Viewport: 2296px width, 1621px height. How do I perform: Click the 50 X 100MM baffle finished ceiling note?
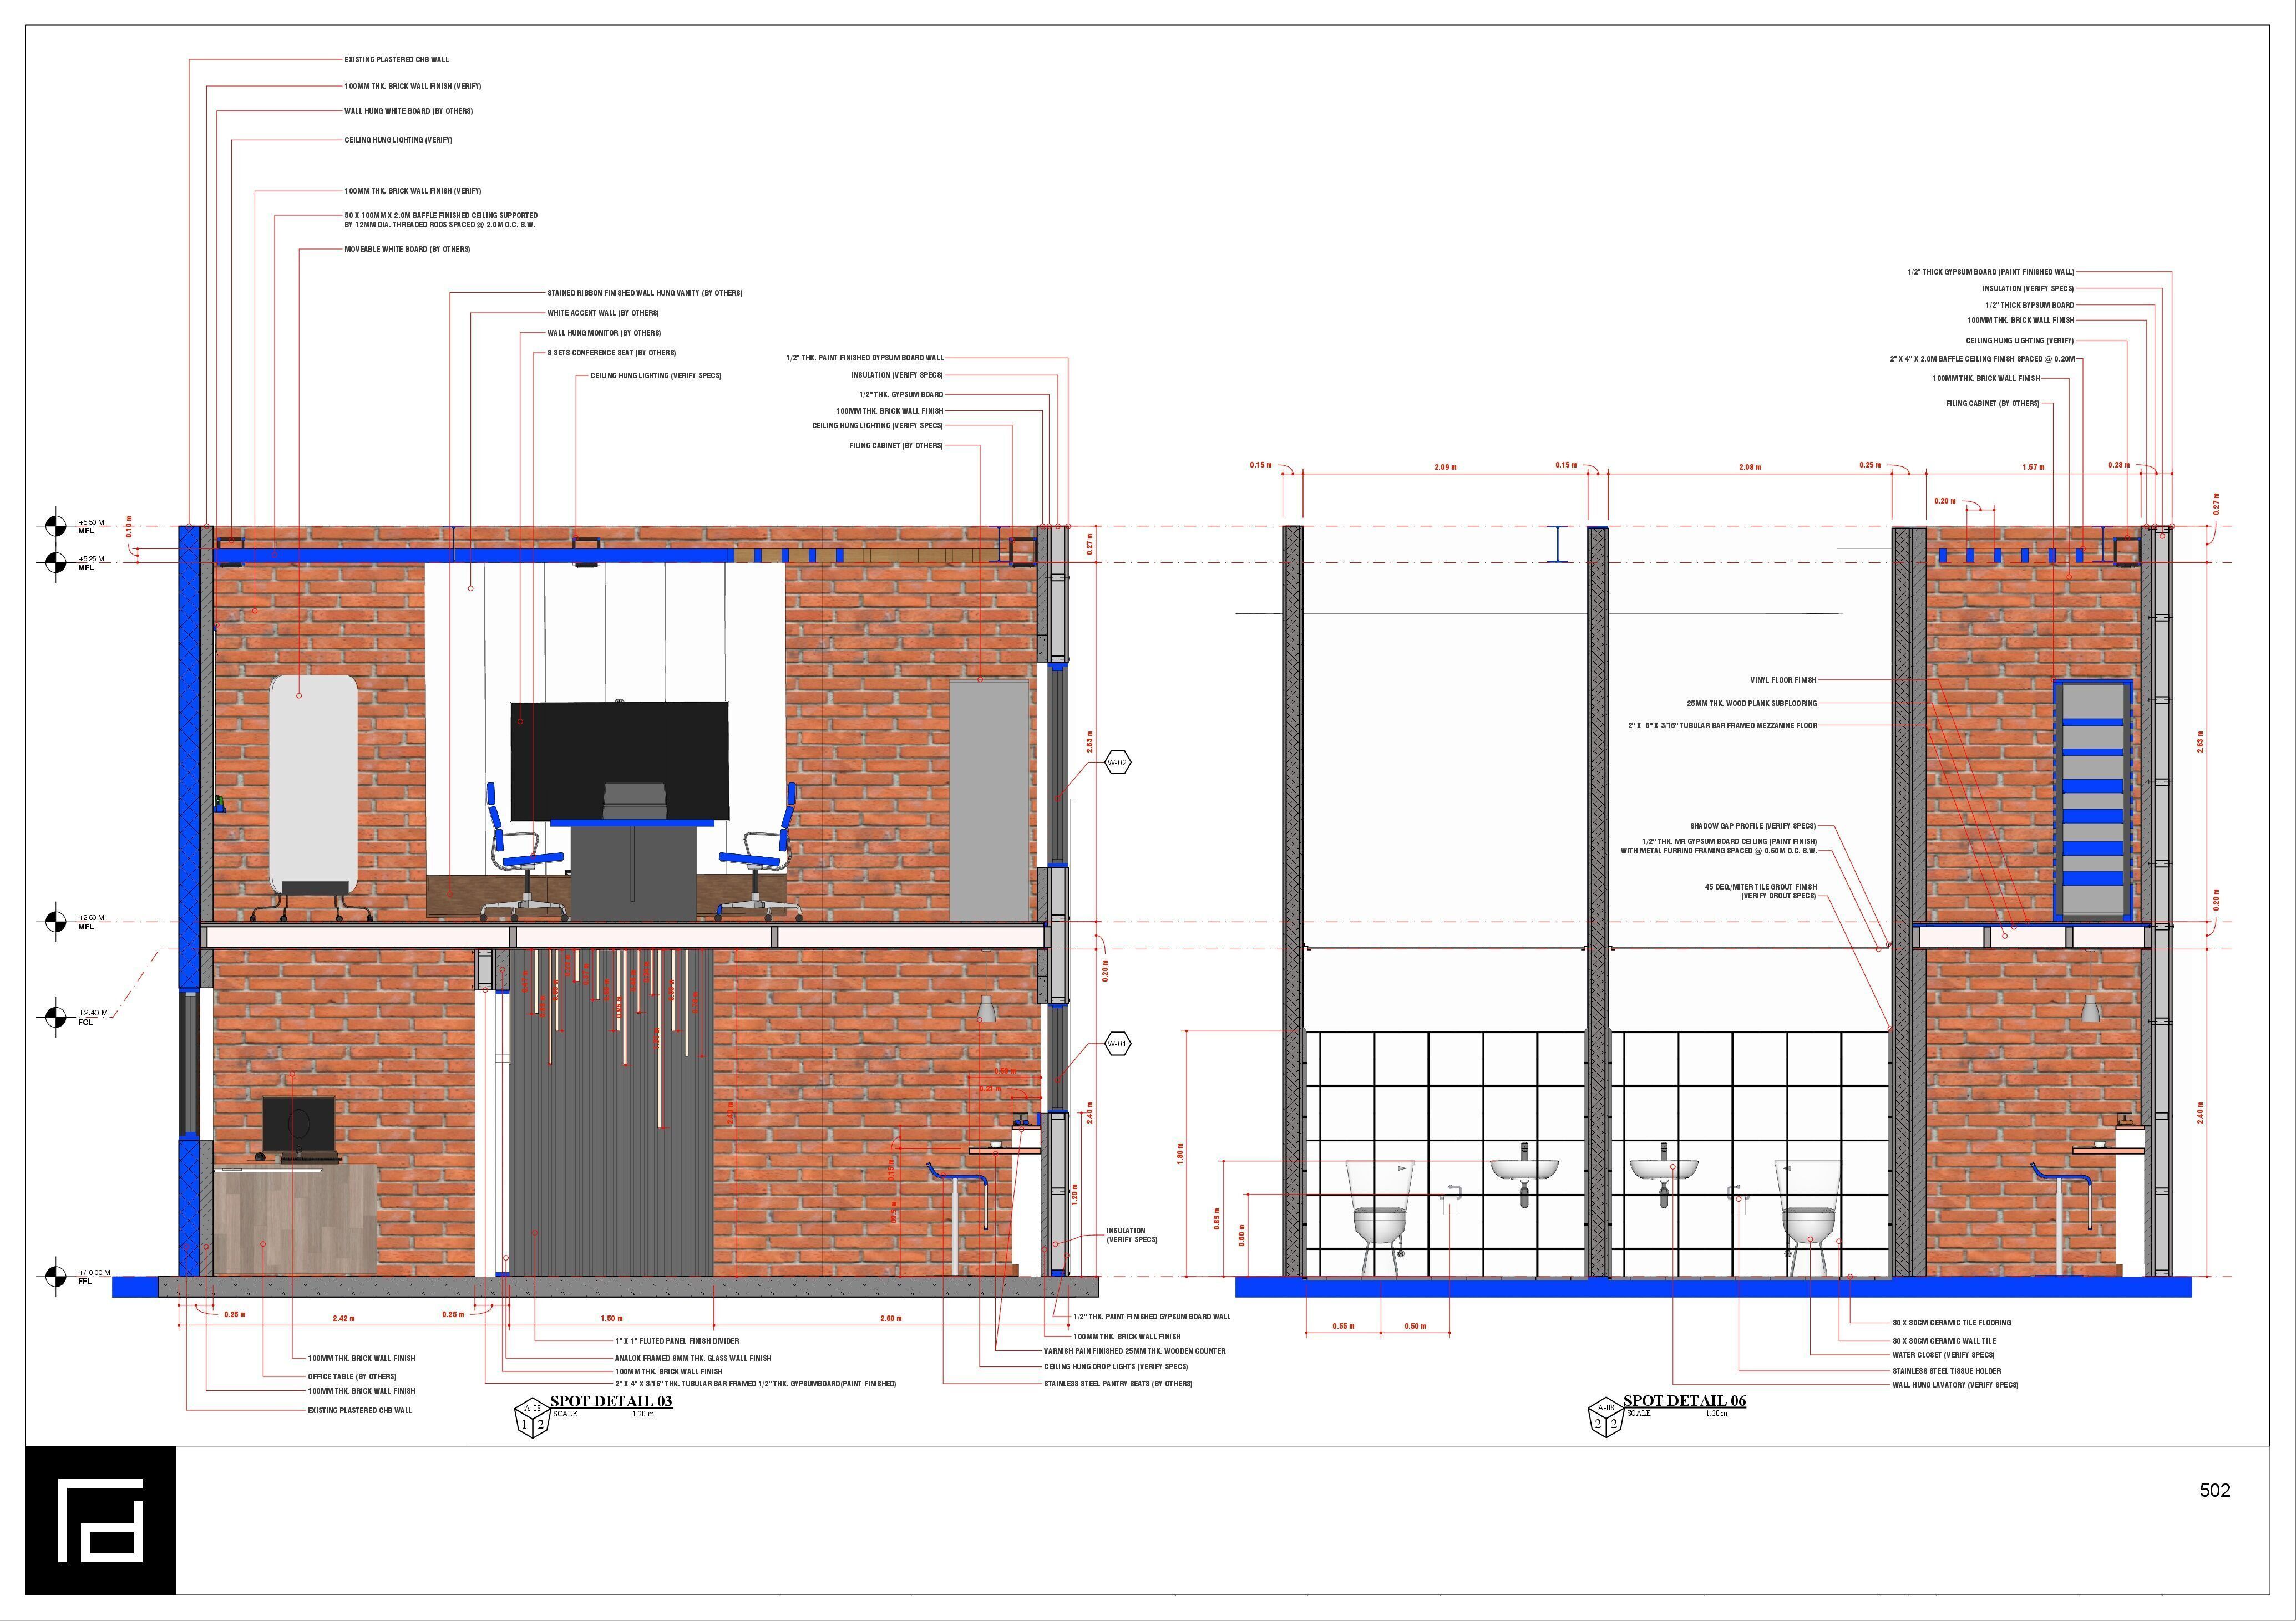(x=441, y=220)
